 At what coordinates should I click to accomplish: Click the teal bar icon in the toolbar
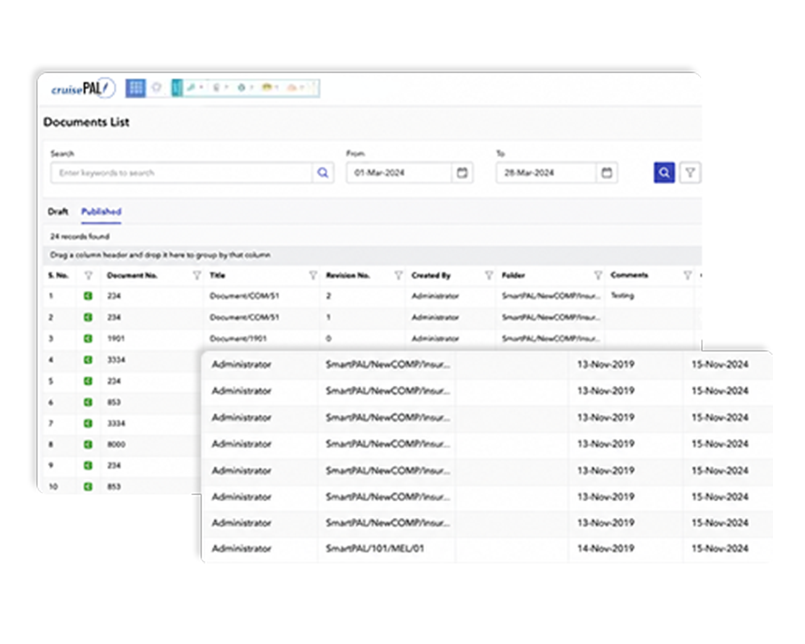pos(177,88)
